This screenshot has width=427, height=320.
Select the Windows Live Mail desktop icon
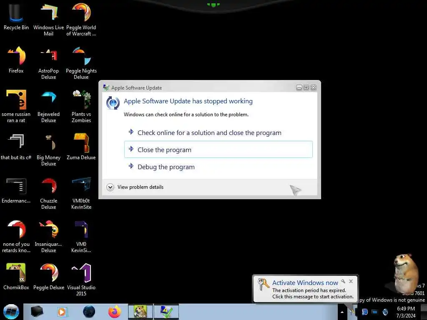[x=48, y=19]
